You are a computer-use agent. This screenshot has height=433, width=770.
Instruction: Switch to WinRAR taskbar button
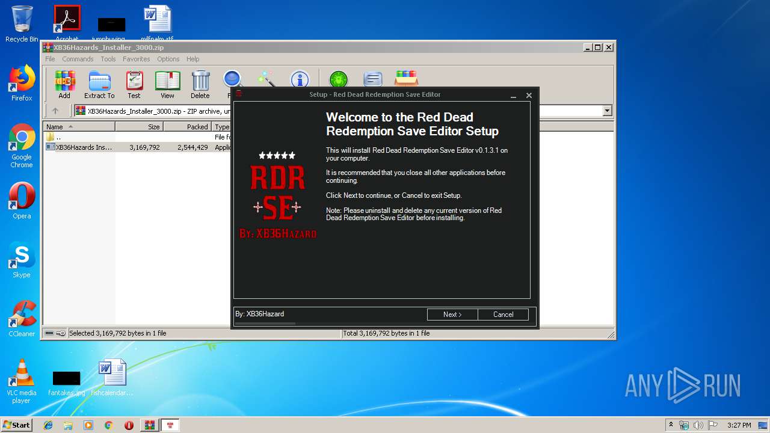click(150, 425)
